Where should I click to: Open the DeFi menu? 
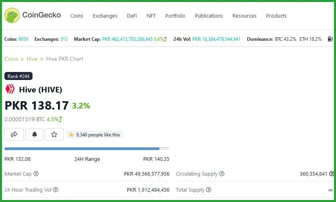tap(132, 16)
